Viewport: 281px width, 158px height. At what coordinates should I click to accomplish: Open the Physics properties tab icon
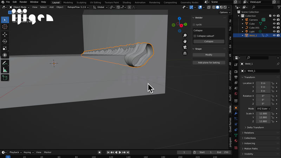[236, 124]
